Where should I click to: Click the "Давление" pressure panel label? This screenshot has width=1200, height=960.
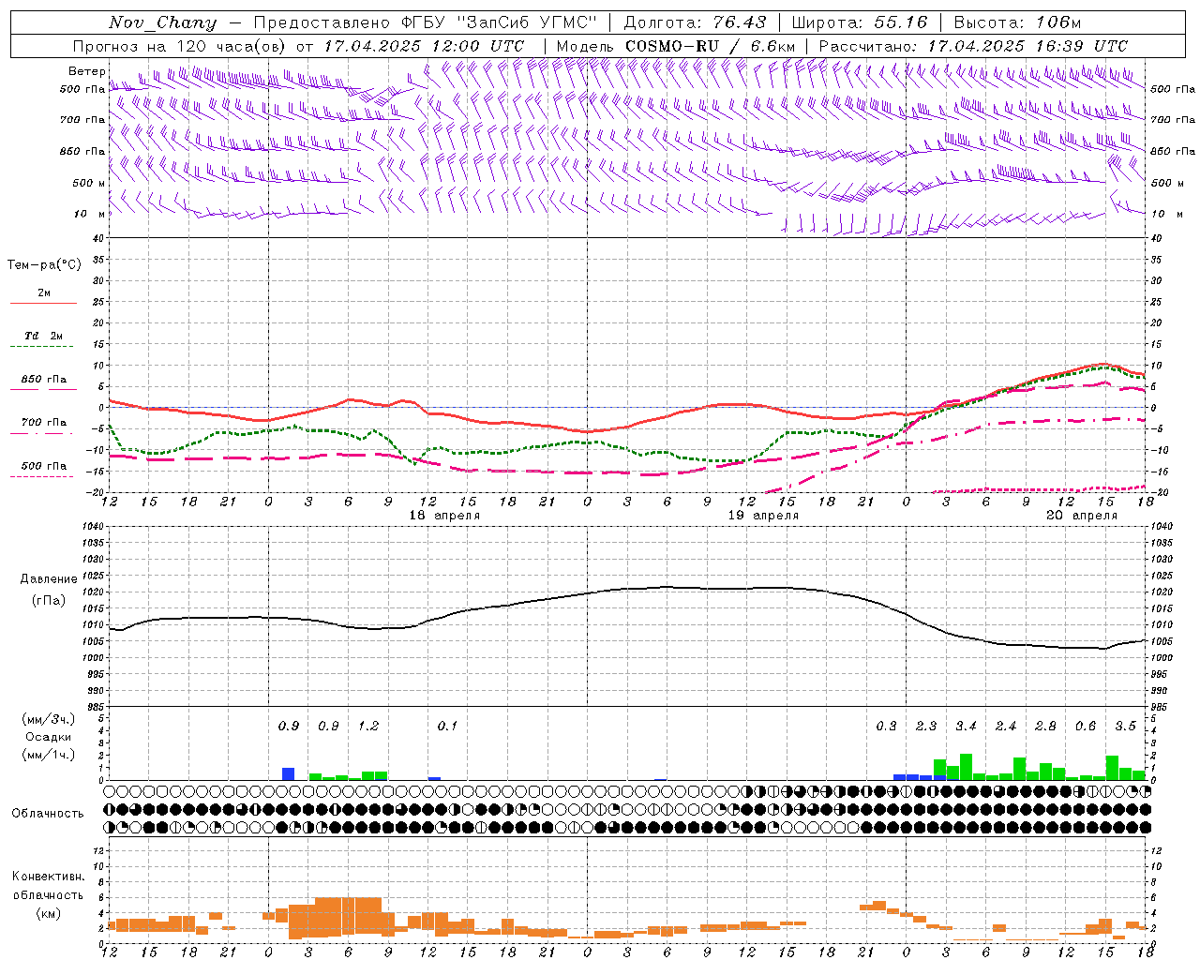pyautogui.click(x=49, y=579)
